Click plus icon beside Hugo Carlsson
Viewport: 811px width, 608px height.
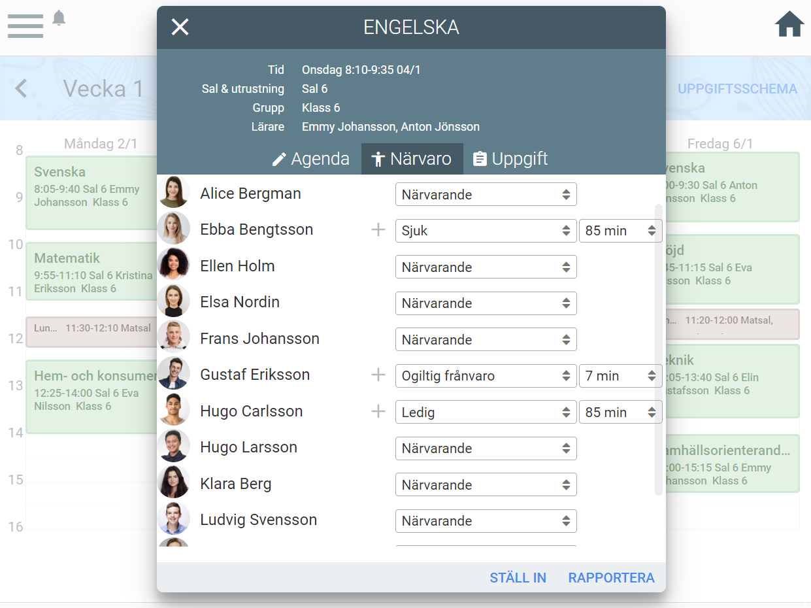tap(378, 412)
